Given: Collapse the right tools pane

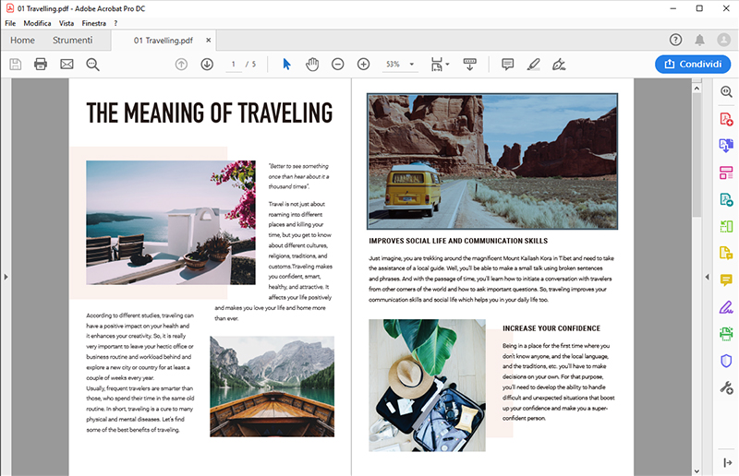Looking at the screenshot, I should point(707,277).
